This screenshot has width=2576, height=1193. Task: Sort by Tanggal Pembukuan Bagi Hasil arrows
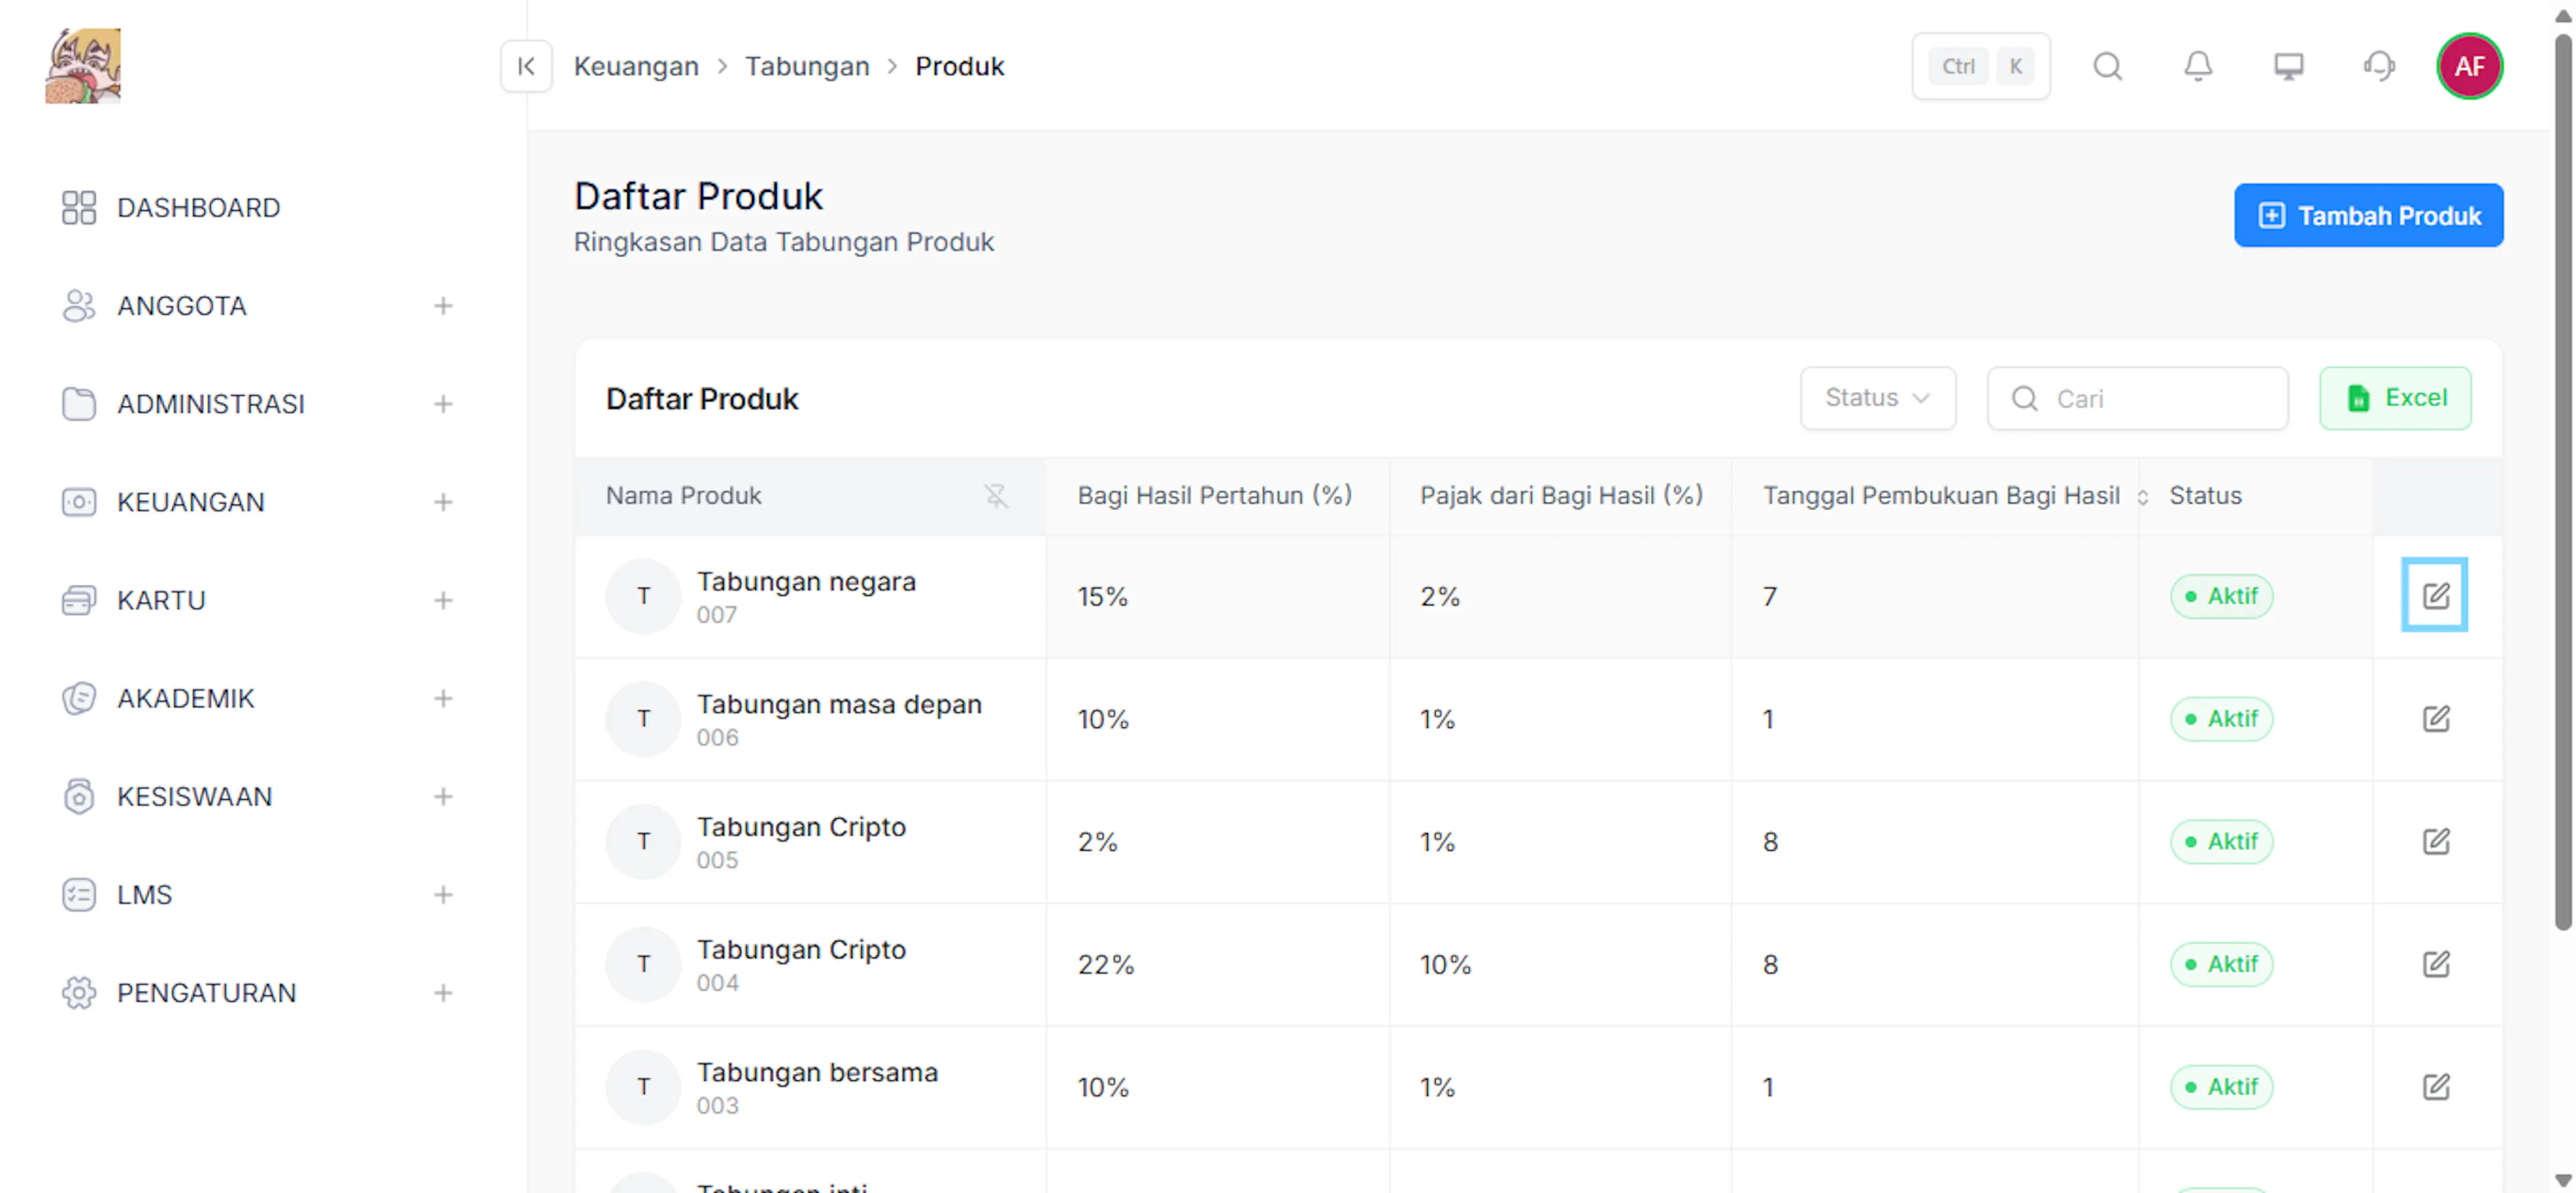tap(2142, 497)
